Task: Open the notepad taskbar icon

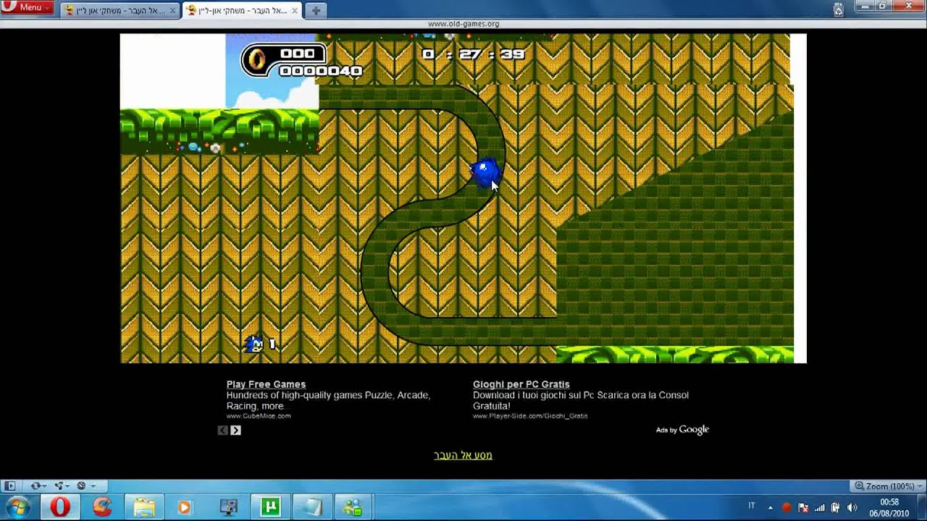Action: point(313,507)
